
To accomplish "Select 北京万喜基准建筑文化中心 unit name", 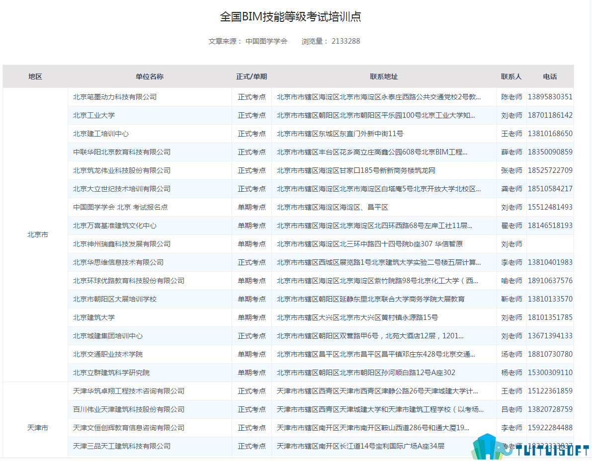I will [115, 226].
